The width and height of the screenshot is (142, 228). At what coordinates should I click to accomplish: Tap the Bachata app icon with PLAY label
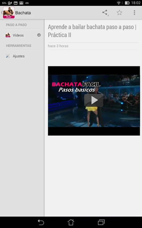[x=9, y=13]
